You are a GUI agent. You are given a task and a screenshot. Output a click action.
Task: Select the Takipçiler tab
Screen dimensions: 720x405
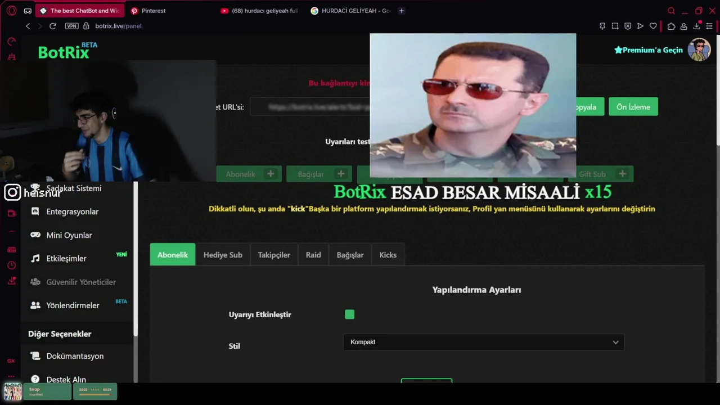pos(274,255)
